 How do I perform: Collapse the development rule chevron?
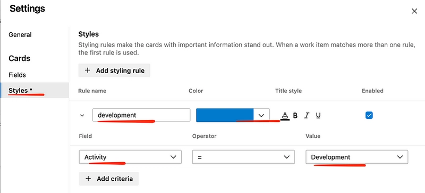[82, 116]
